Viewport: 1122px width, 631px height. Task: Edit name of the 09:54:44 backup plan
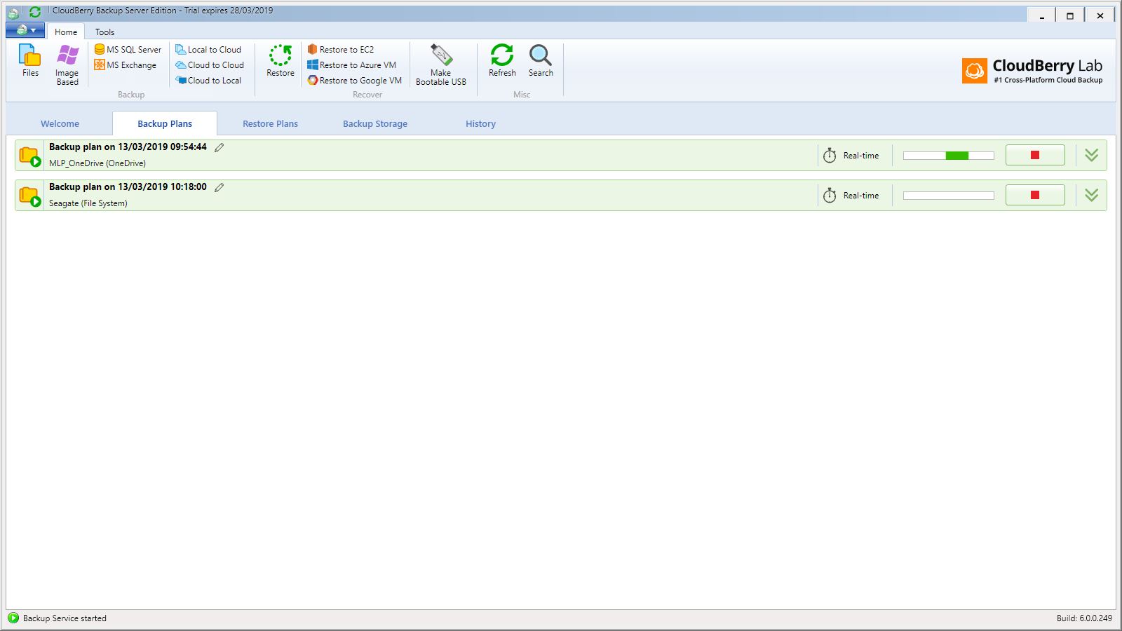click(x=219, y=147)
